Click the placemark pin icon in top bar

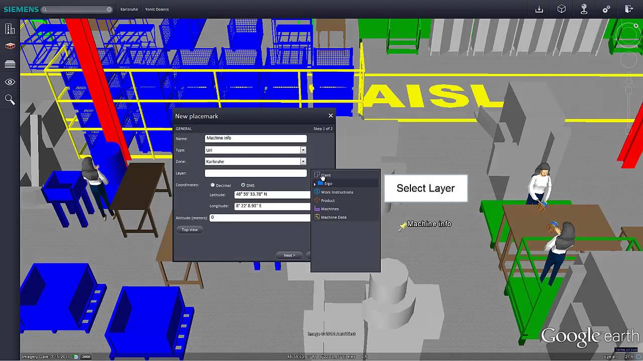(584, 9)
